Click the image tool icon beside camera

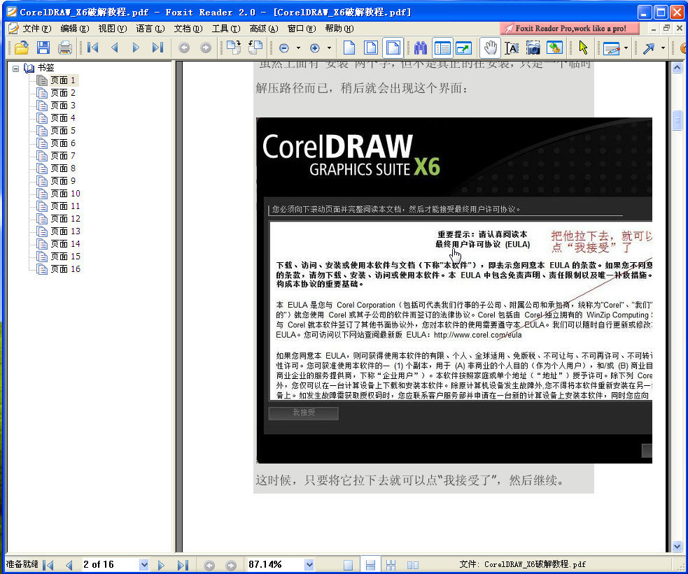pyautogui.click(x=554, y=48)
